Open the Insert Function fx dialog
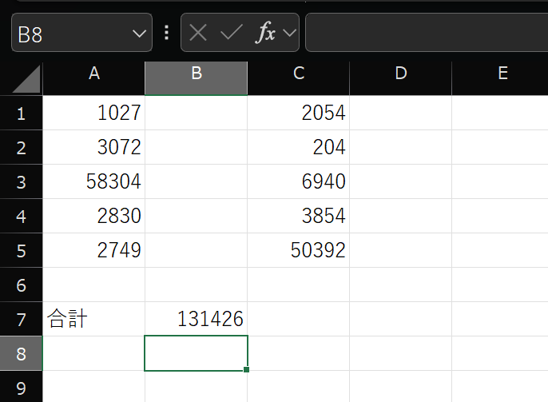The height and width of the screenshot is (402, 548). tap(264, 33)
